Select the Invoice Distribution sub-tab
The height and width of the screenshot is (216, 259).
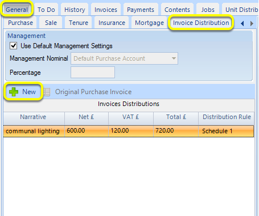[201, 23]
